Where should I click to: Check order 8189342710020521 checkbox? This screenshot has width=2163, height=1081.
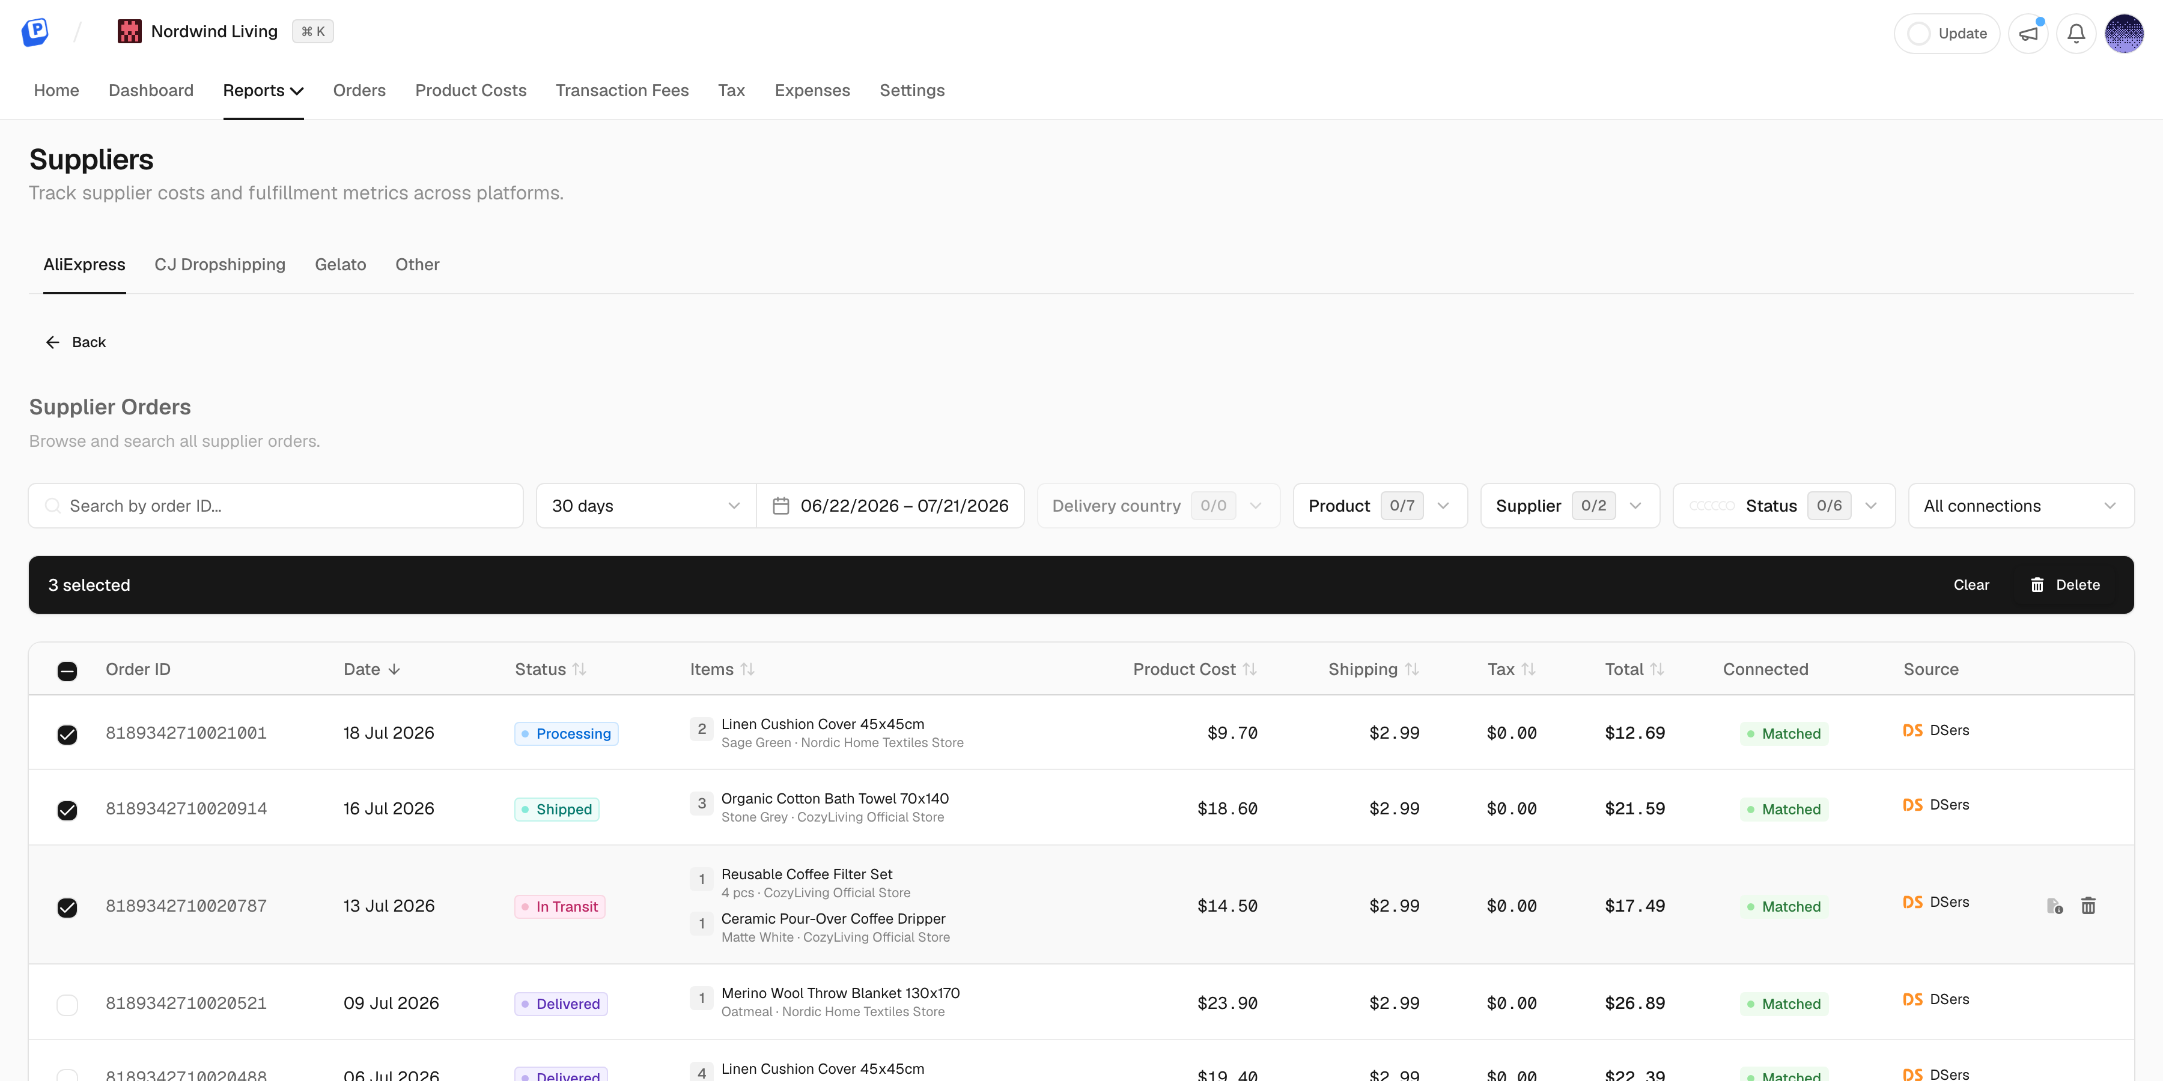67,1005
